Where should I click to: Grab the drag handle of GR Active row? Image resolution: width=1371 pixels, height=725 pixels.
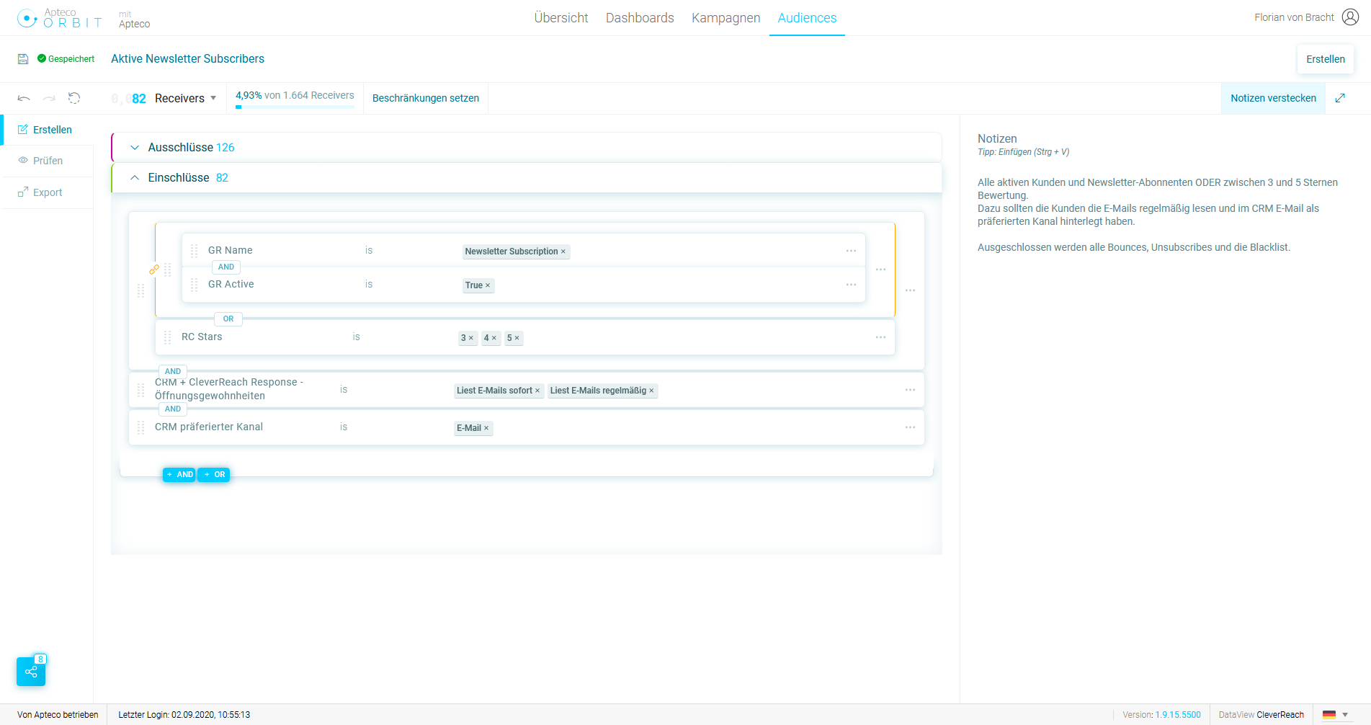pos(194,285)
